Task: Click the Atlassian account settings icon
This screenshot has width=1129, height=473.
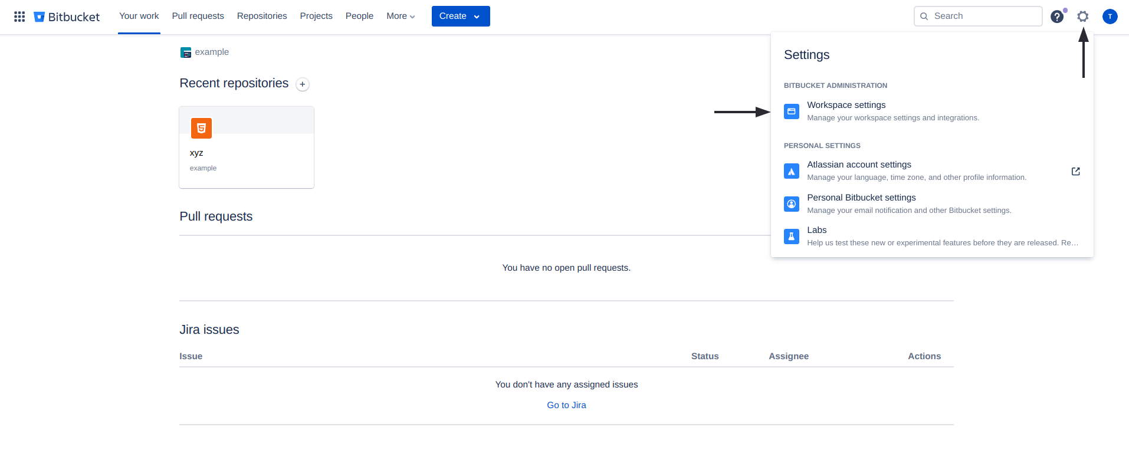Action: point(792,171)
